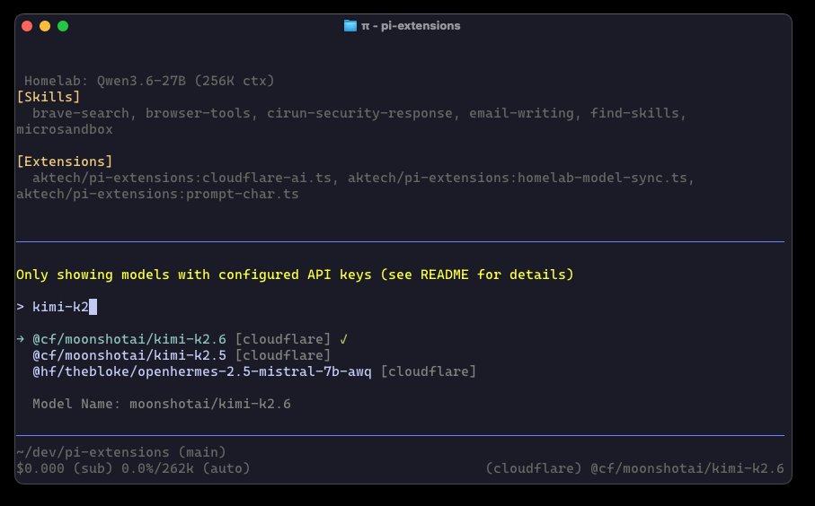815x506 pixels.
Task: Select the '@cf/moonshotai/kimi-k2.5' model row
Action: pos(182,355)
